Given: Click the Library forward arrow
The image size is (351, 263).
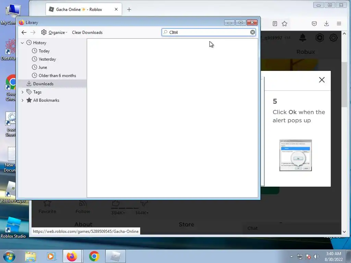Looking at the screenshot, I should pyautogui.click(x=33, y=33).
